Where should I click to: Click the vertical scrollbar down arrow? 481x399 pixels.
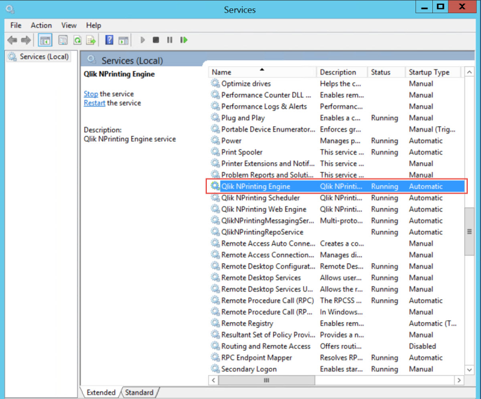(469, 369)
